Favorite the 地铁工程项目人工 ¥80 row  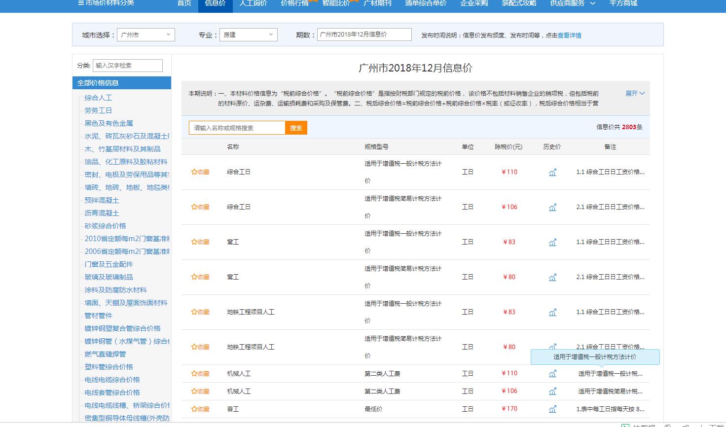click(x=200, y=347)
